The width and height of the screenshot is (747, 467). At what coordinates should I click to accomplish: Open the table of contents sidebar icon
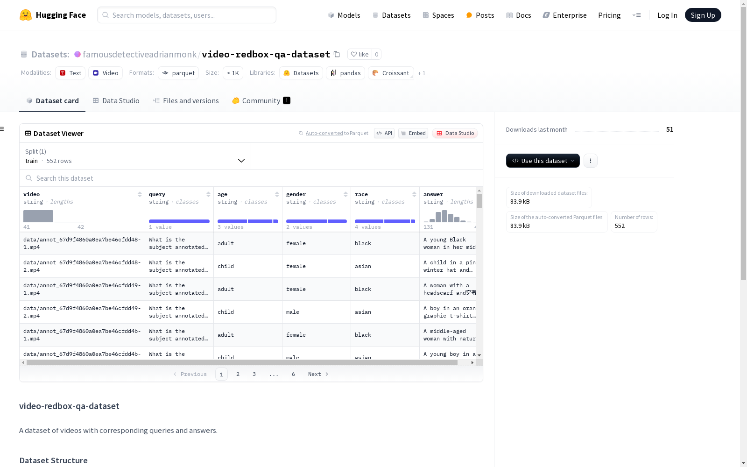pyautogui.click(x=2, y=129)
